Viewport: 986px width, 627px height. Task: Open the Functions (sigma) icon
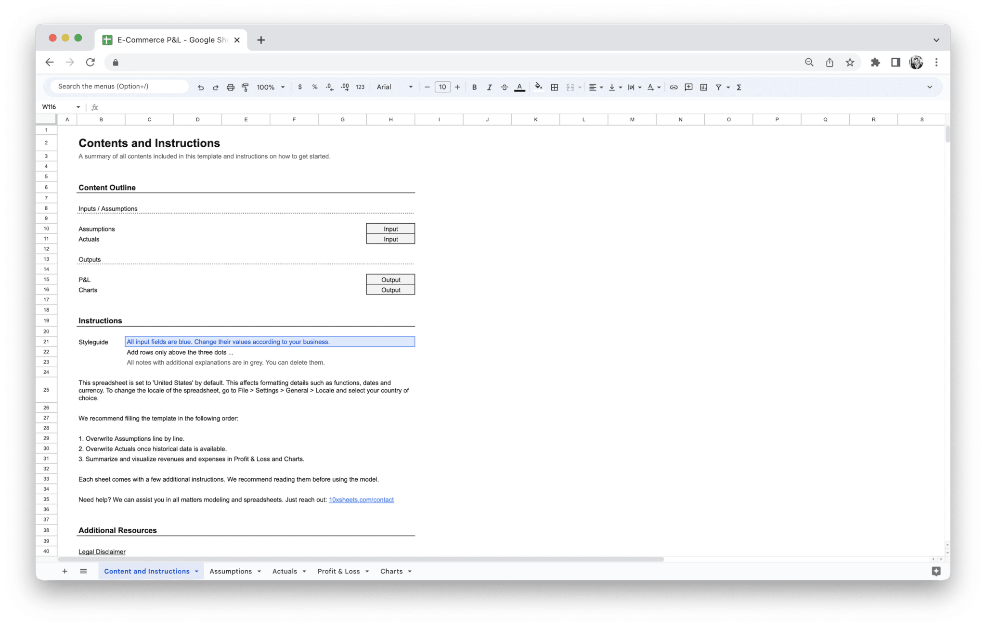738,87
